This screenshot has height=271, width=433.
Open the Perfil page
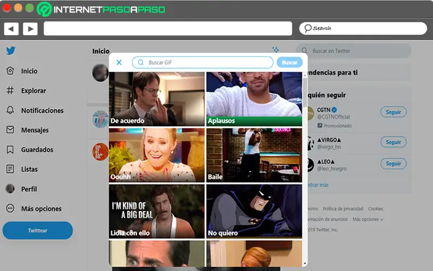[29, 189]
